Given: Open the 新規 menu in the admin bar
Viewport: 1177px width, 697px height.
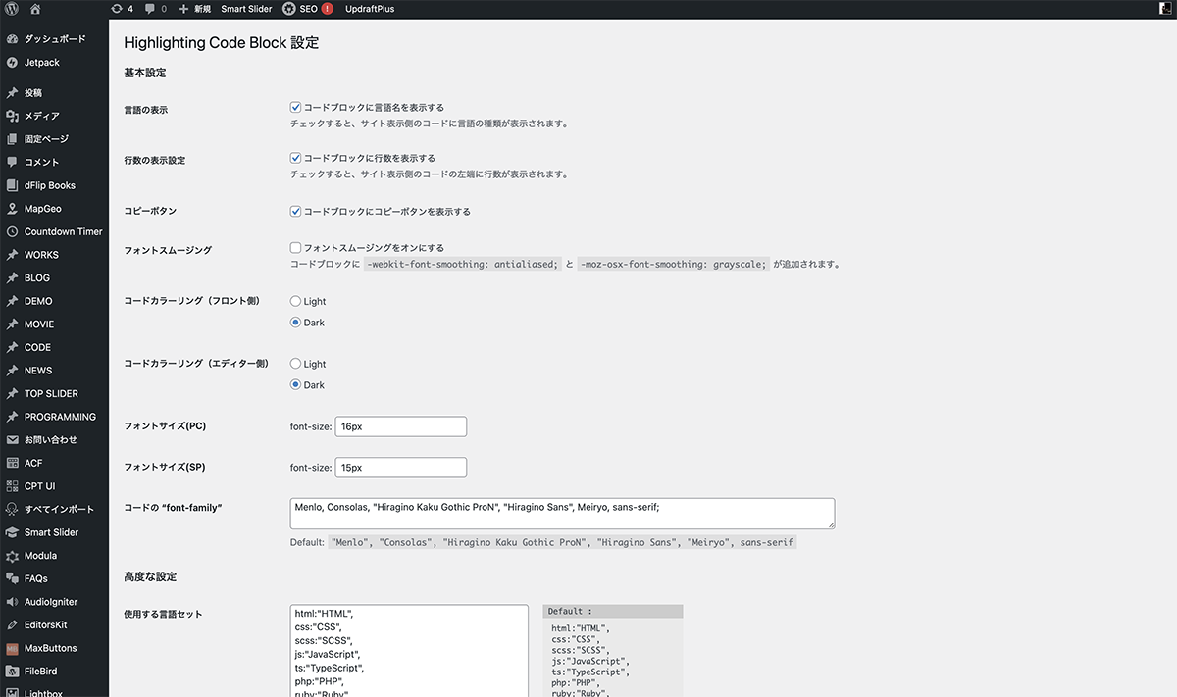Looking at the screenshot, I should point(195,9).
